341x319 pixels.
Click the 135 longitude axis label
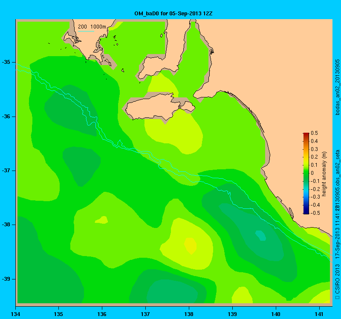pyautogui.click(x=58, y=314)
